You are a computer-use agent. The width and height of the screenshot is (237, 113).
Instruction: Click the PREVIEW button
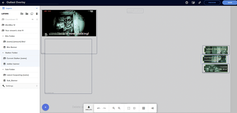point(212,3)
